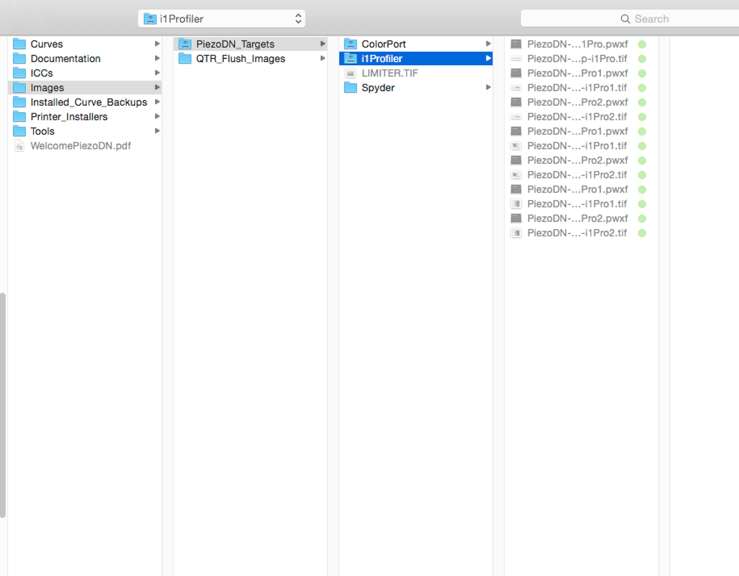Open the i1Profiler path dropdown

[222, 18]
